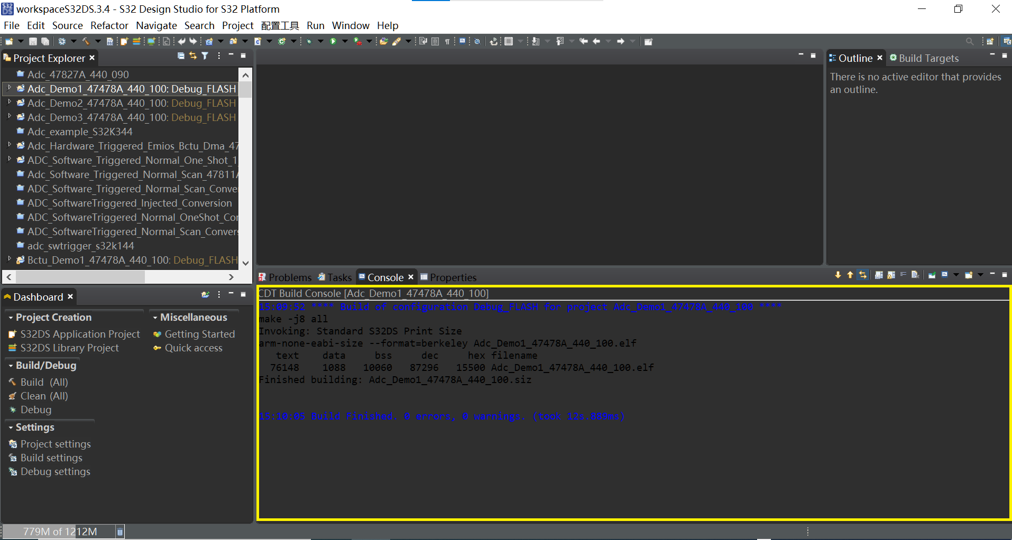
Task: Click the Last Edit Location arrow icon
Action: click(584, 41)
